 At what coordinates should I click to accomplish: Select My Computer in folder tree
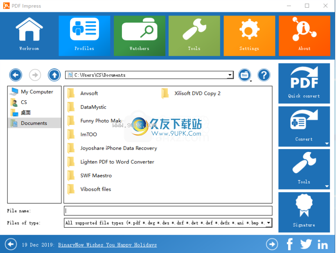(34, 92)
